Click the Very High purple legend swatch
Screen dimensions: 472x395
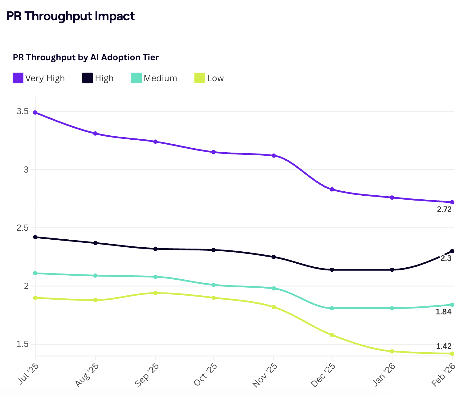click(x=18, y=78)
